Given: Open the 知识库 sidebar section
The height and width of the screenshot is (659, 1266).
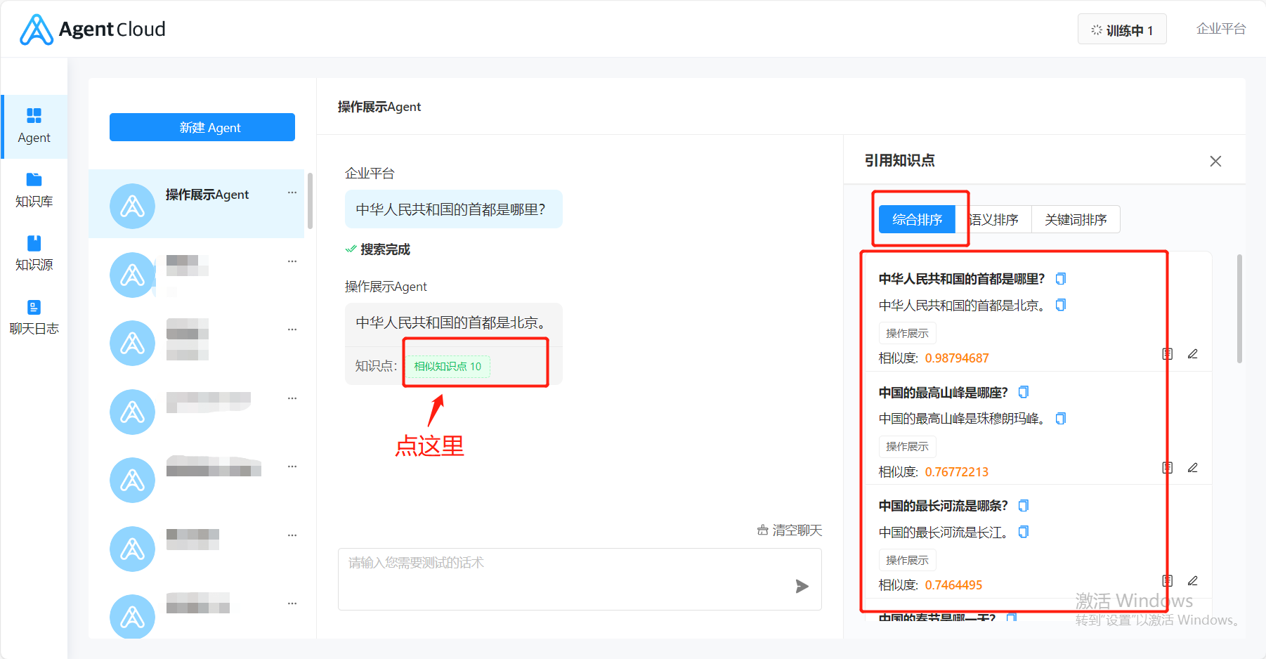Looking at the screenshot, I should pyautogui.click(x=34, y=190).
